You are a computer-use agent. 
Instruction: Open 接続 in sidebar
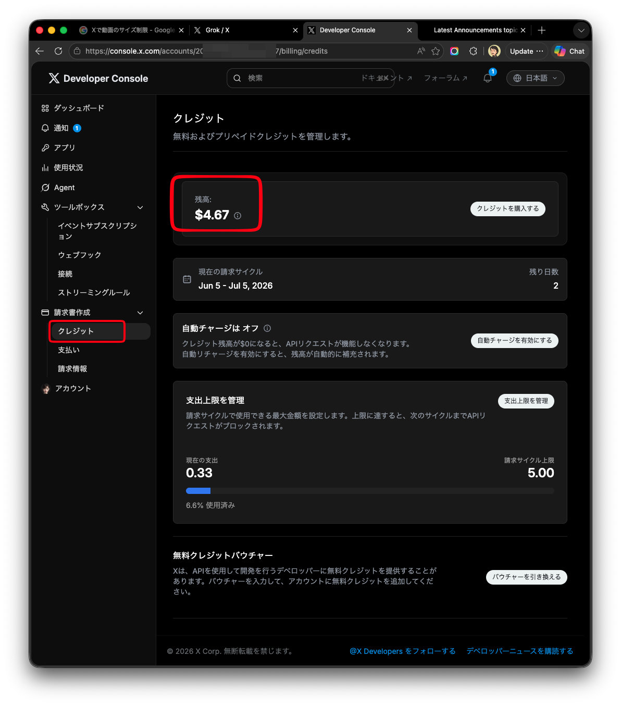click(x=65, y=274)
